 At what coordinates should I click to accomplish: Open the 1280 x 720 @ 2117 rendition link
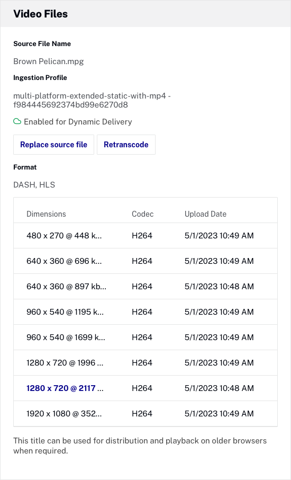65,388
